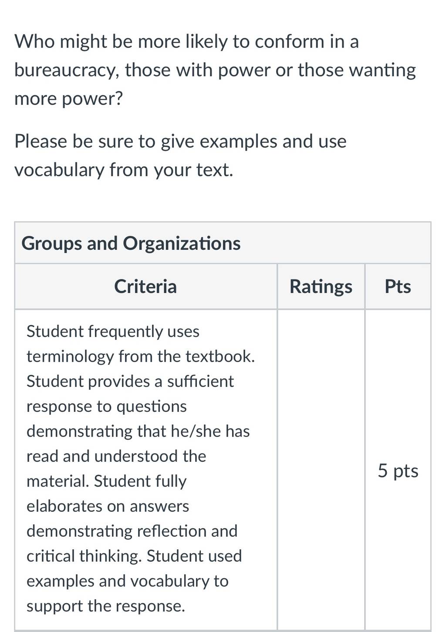Click 'Student provides a sufficient' criteria line
Image resolution: width=446 pixels, height=632 pixels.
tap(130, 381)
